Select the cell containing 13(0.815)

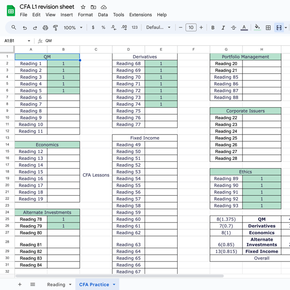coord(226,251)
